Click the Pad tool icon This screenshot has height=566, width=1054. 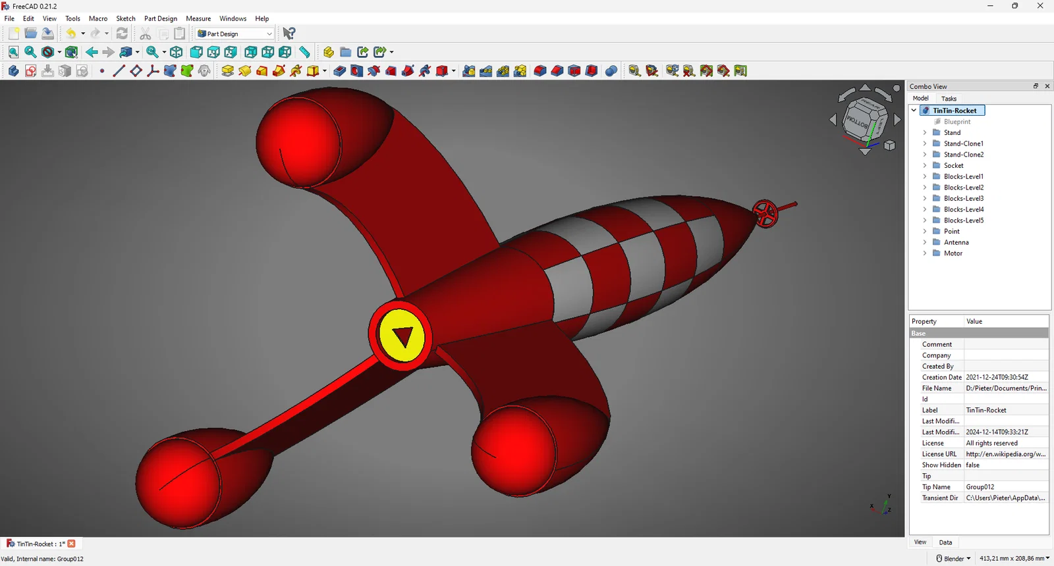point(228,71)
